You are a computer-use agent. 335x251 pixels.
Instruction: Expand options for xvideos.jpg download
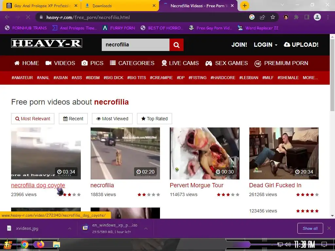pos(69,228)
